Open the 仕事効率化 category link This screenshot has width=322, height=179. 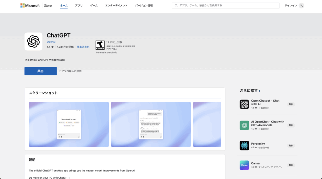[x=83, y=47]
